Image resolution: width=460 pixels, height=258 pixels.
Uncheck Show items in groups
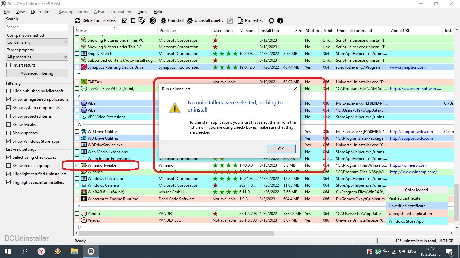9,166
